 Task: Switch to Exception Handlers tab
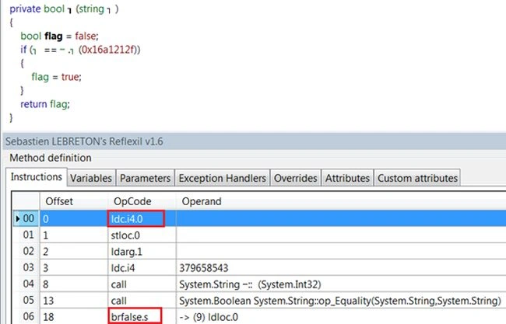pos(223,178)
